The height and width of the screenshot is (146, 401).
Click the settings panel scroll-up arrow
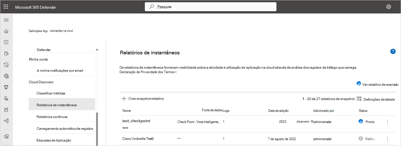[97, 50]
